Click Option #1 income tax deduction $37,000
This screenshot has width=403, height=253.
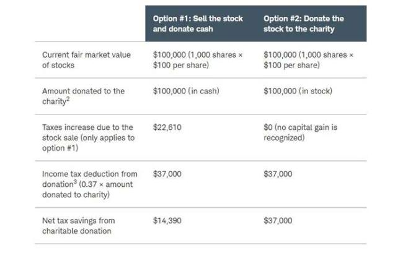(167, 174)
